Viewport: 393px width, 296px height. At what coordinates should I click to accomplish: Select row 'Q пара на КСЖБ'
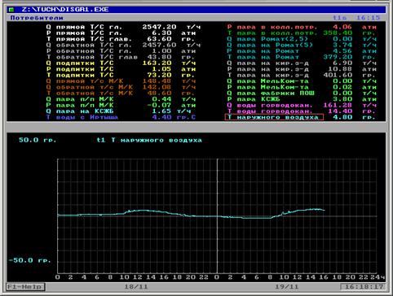point(118,111)
